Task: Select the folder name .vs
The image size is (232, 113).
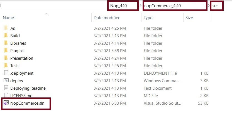Action: (x=13, y=28)
